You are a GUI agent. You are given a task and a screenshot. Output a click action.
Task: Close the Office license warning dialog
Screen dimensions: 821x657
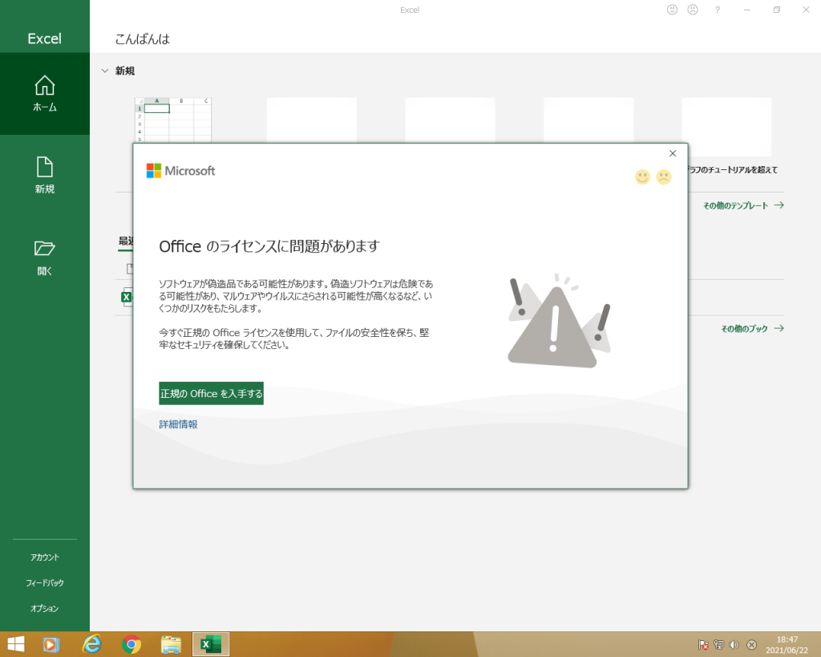coord(673,153)
